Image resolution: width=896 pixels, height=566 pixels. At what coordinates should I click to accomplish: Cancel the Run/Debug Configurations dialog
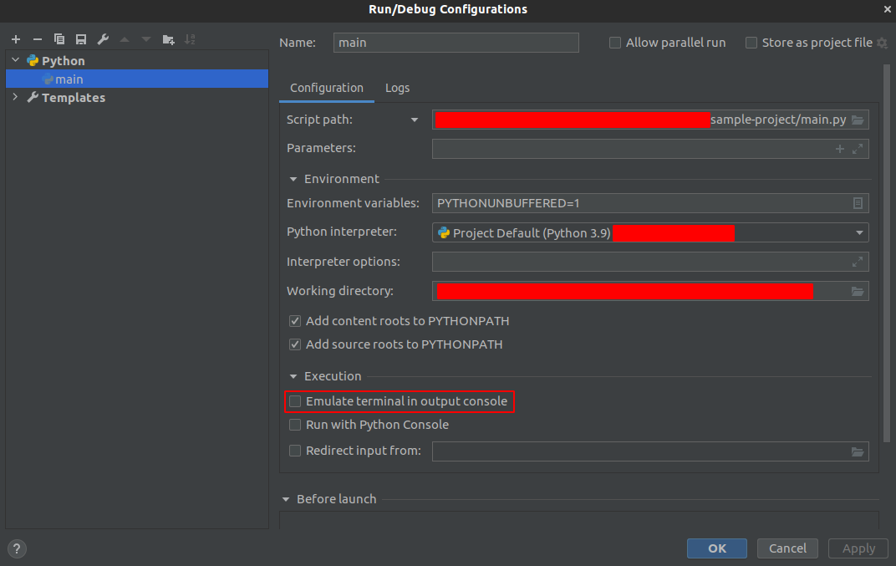[787, 548]
